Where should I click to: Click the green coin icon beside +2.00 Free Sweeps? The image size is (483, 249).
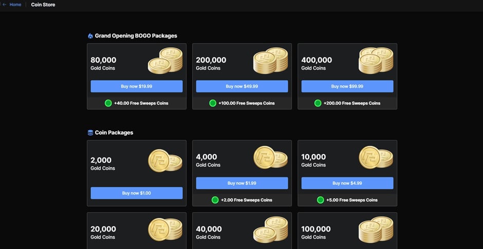215,200
